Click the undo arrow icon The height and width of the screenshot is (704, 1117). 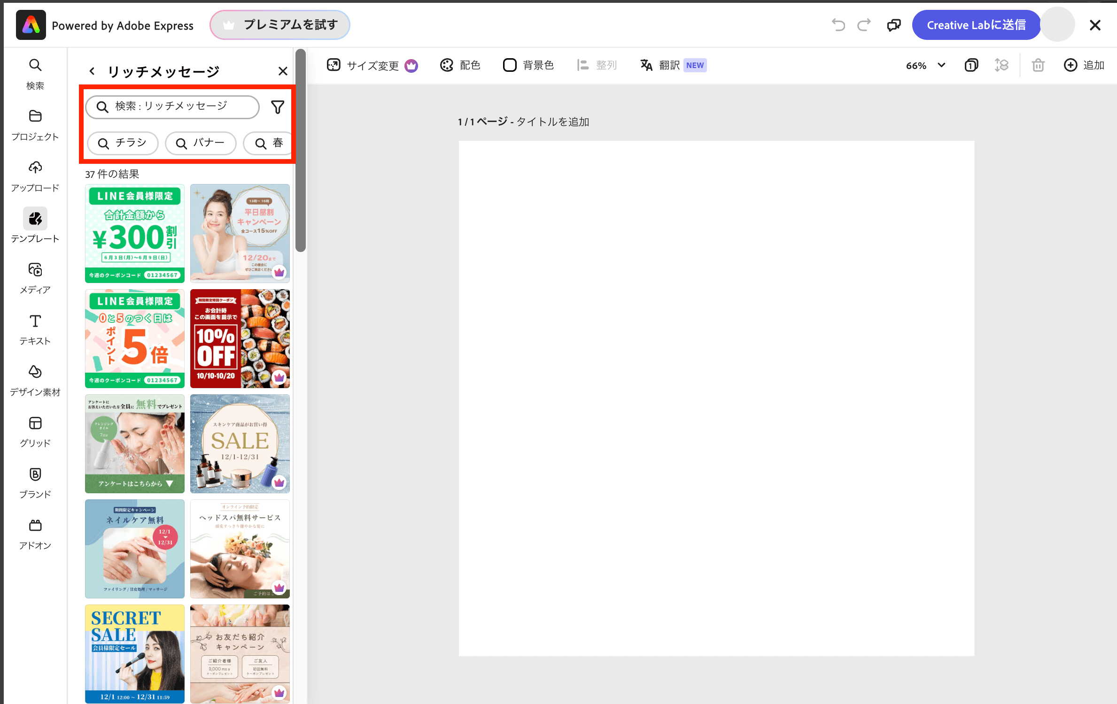838,25
